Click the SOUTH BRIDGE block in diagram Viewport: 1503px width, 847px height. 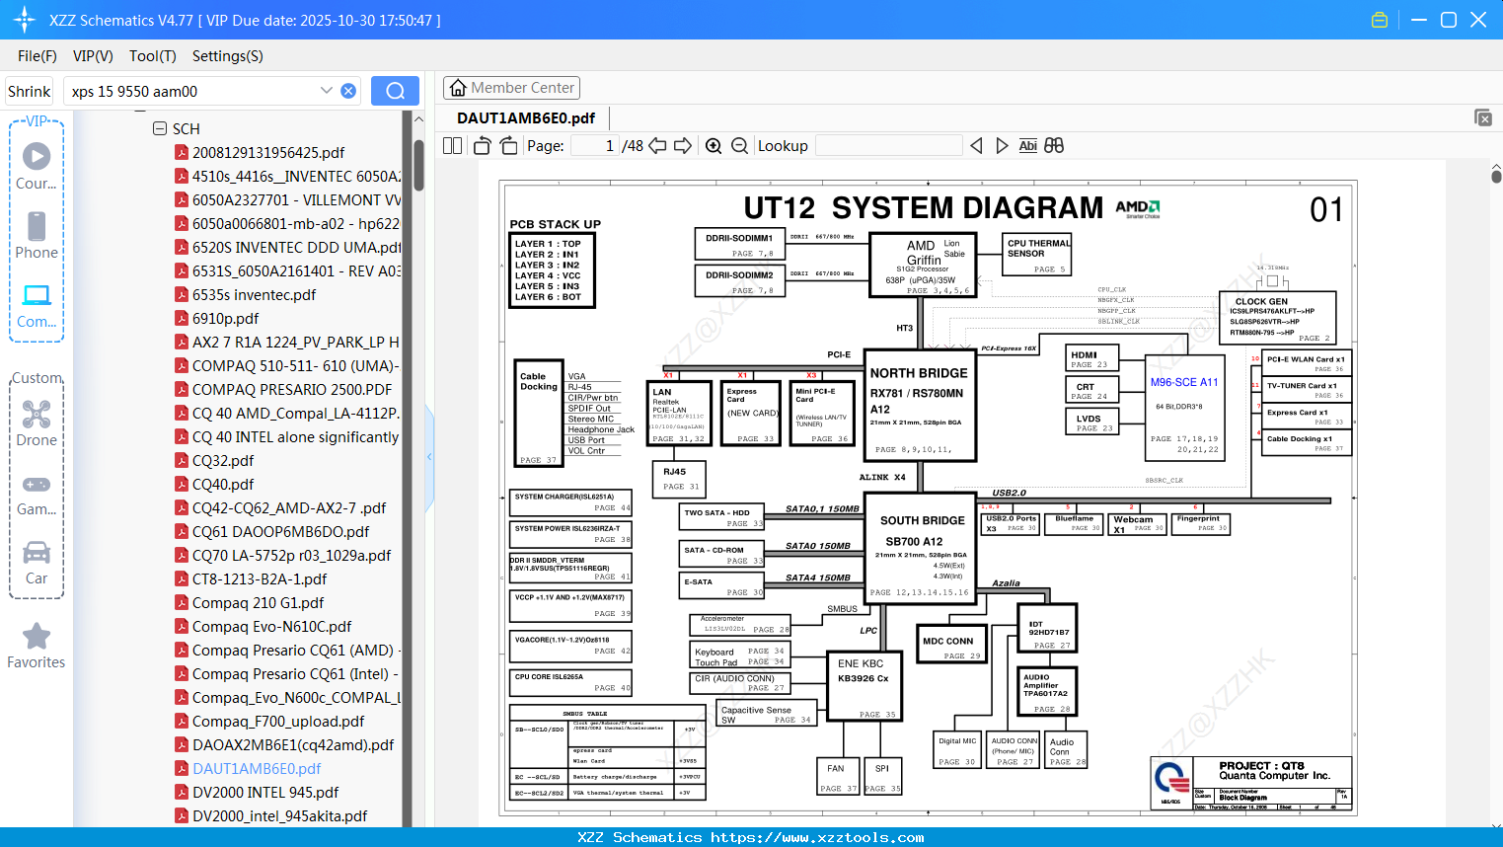click(923, 547)
